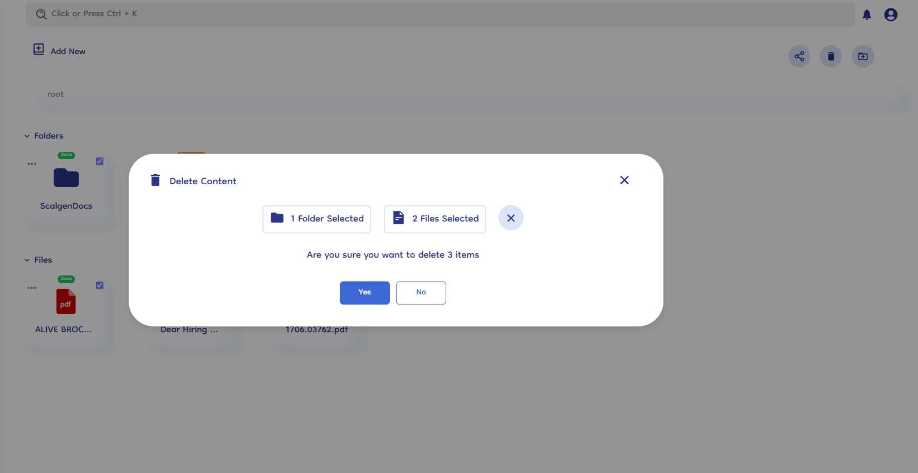Uncheck the ALIVE BROC file checkbox
The width and height of the screenshot is (918, 473).
point(100,285)
